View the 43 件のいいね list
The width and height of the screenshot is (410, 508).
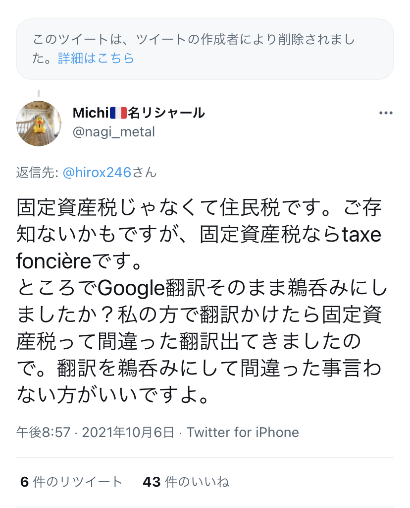click(186, 482)
